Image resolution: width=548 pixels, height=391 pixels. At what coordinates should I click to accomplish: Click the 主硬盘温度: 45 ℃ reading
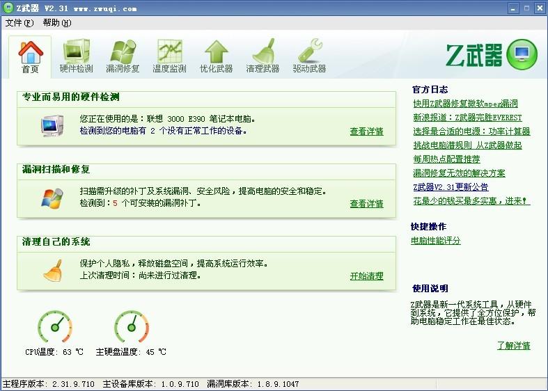131,352
